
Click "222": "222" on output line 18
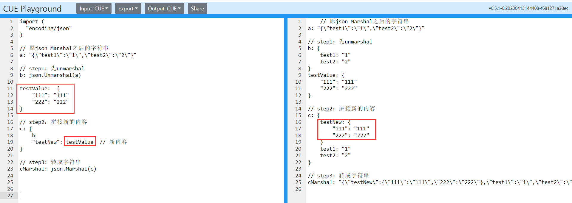pyautogui.click(x=351, y=135)
